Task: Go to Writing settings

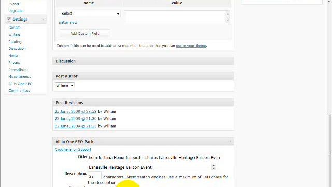Action: pyautogui.click(x=14, y=34)
